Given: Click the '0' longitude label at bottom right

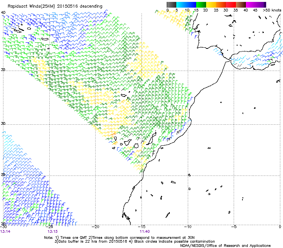Looking at the screenshot, I should pyautogui.click(x=280, y=227).
